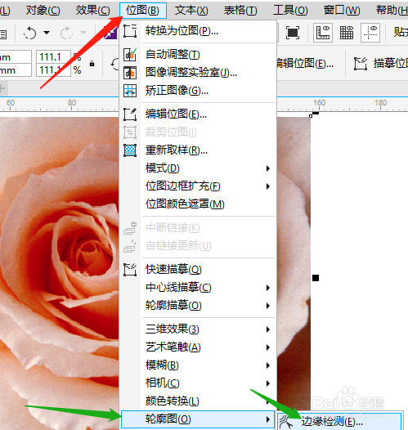
Task: Click the 编辑位图(E)... toolbar button
Action: click(305, 64)
